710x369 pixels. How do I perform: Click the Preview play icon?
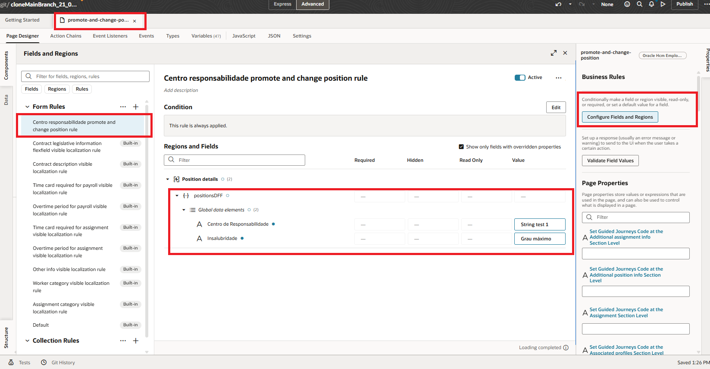point(663,4)
